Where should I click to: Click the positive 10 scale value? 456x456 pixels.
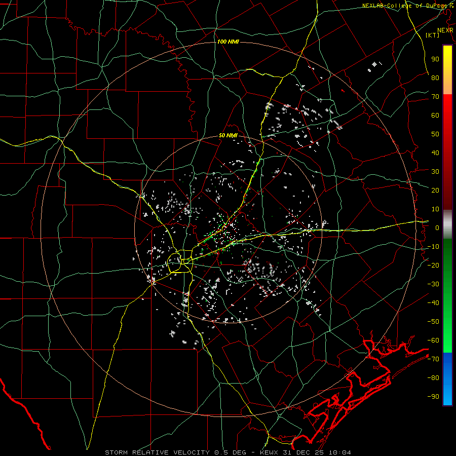[x=435, y=209]
